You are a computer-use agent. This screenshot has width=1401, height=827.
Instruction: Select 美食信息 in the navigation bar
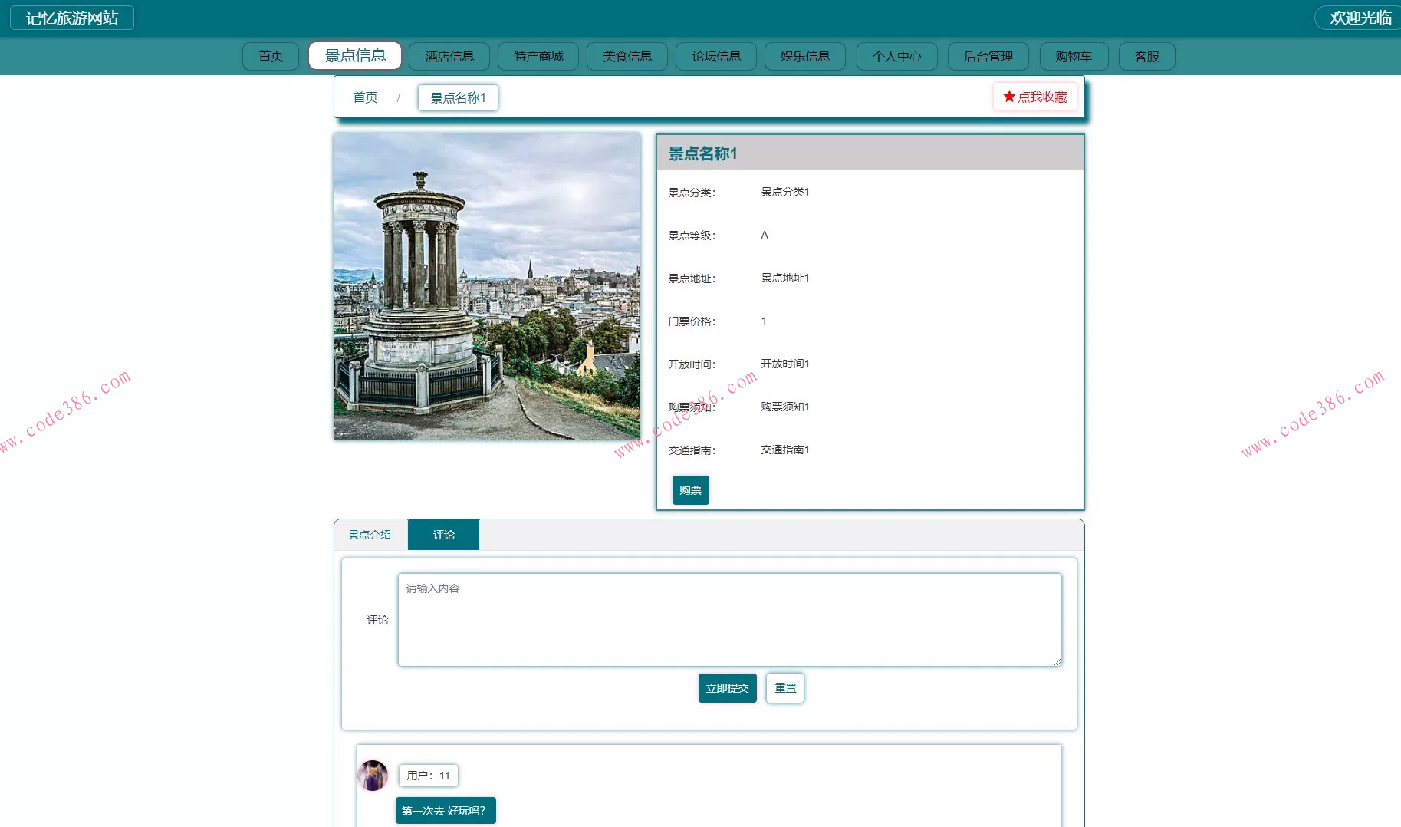coord(627,56)
